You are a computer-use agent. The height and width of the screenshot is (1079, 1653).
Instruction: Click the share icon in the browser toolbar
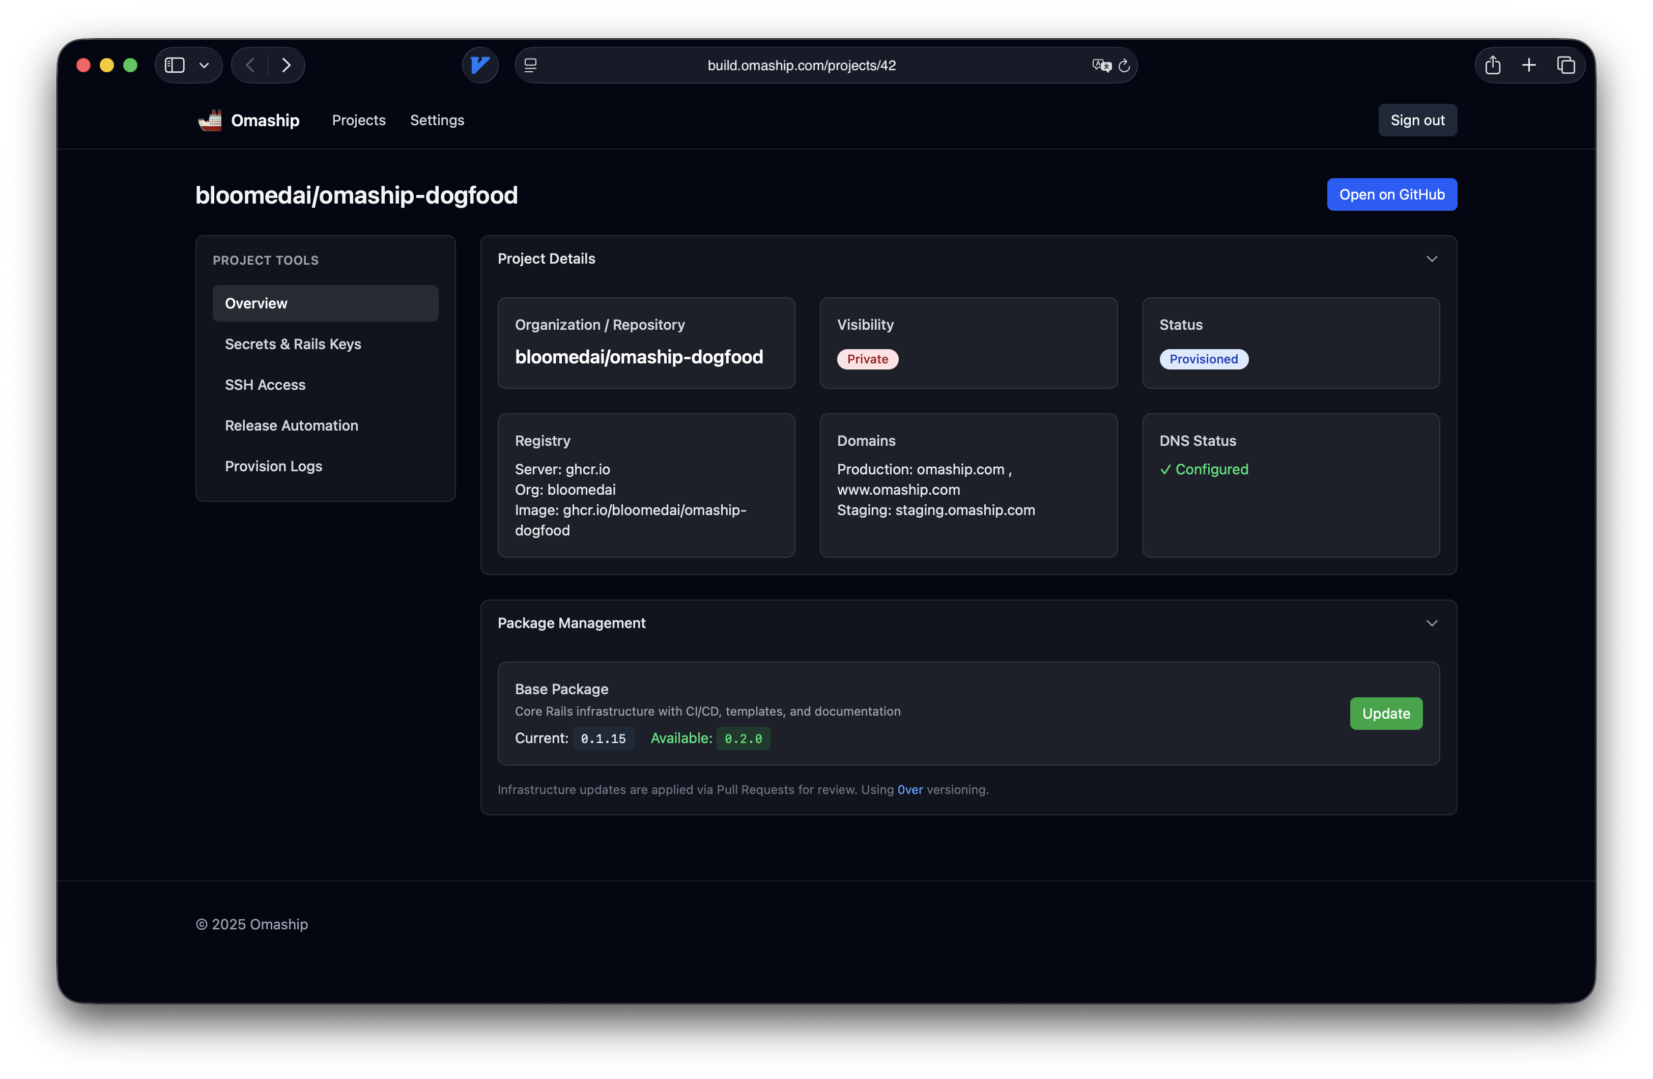pos(1492,65)
